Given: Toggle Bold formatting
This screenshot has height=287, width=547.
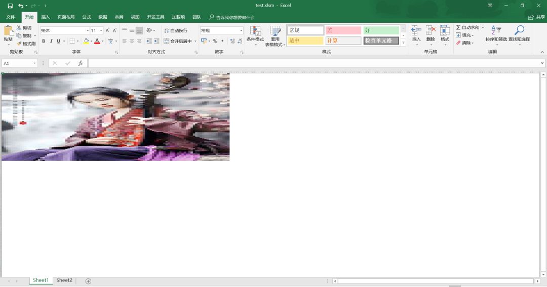Looking at the screenshot, I should click(44, 41).
